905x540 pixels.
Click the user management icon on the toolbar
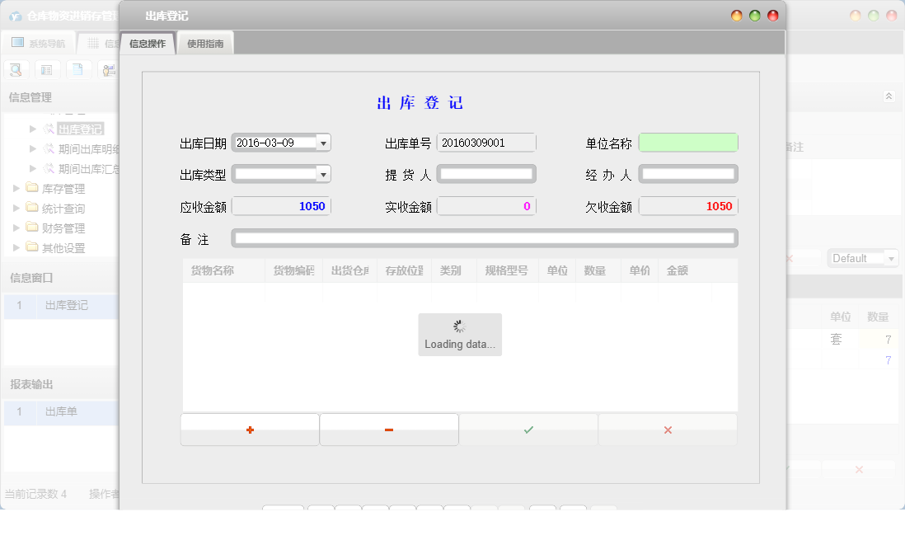coord(108,69)
